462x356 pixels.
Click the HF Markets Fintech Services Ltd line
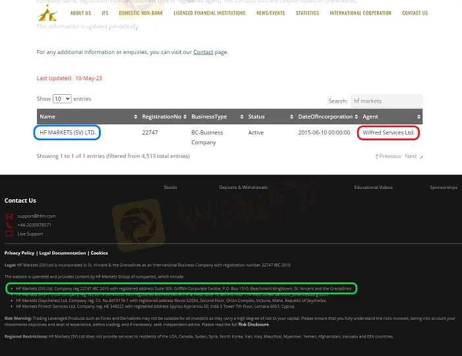coord(156,307)
